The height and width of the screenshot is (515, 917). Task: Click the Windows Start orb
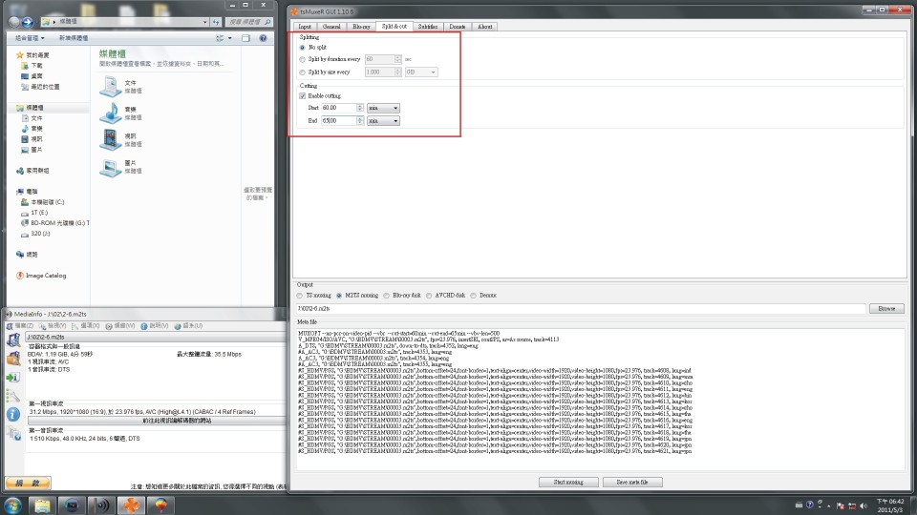point(15,505)
